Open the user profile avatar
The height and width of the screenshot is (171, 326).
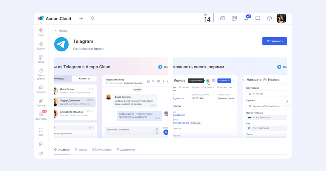(281, 18)
